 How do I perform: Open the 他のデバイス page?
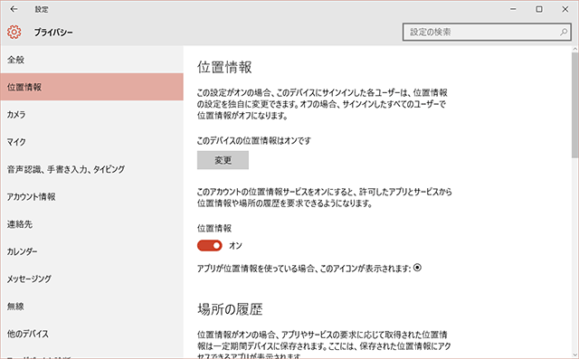pyautogui.click(x=91, y=334)
